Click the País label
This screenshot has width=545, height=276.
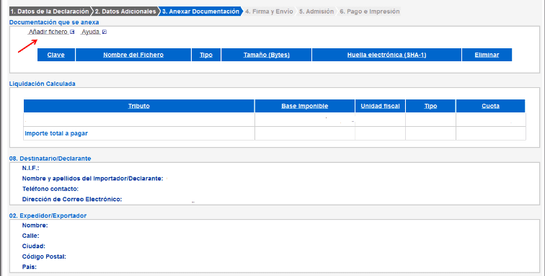tap(29, 267)
